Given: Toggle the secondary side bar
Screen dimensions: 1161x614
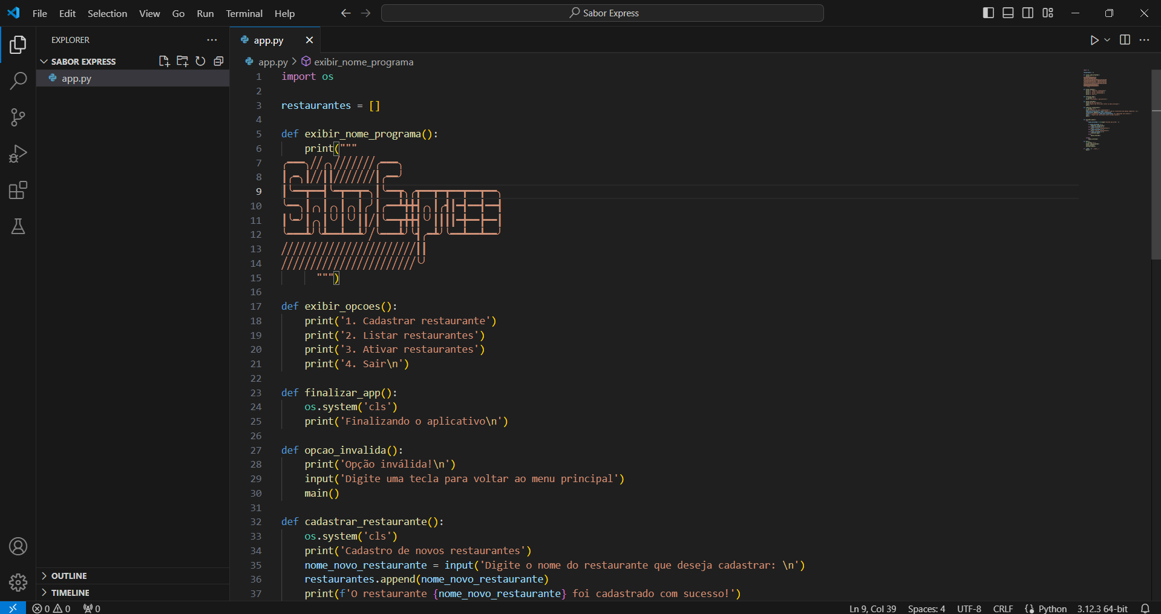Looking at the screenshot, I should 1028,13.
